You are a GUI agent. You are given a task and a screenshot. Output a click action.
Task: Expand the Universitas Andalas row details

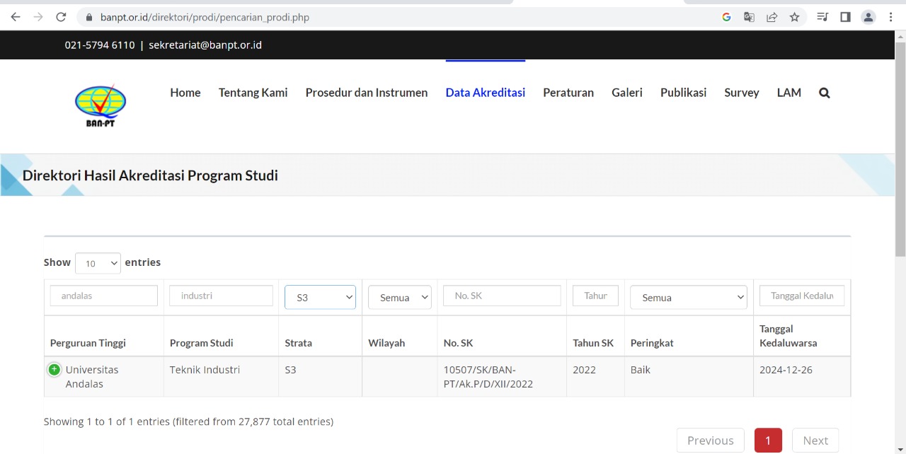[55, 370]
